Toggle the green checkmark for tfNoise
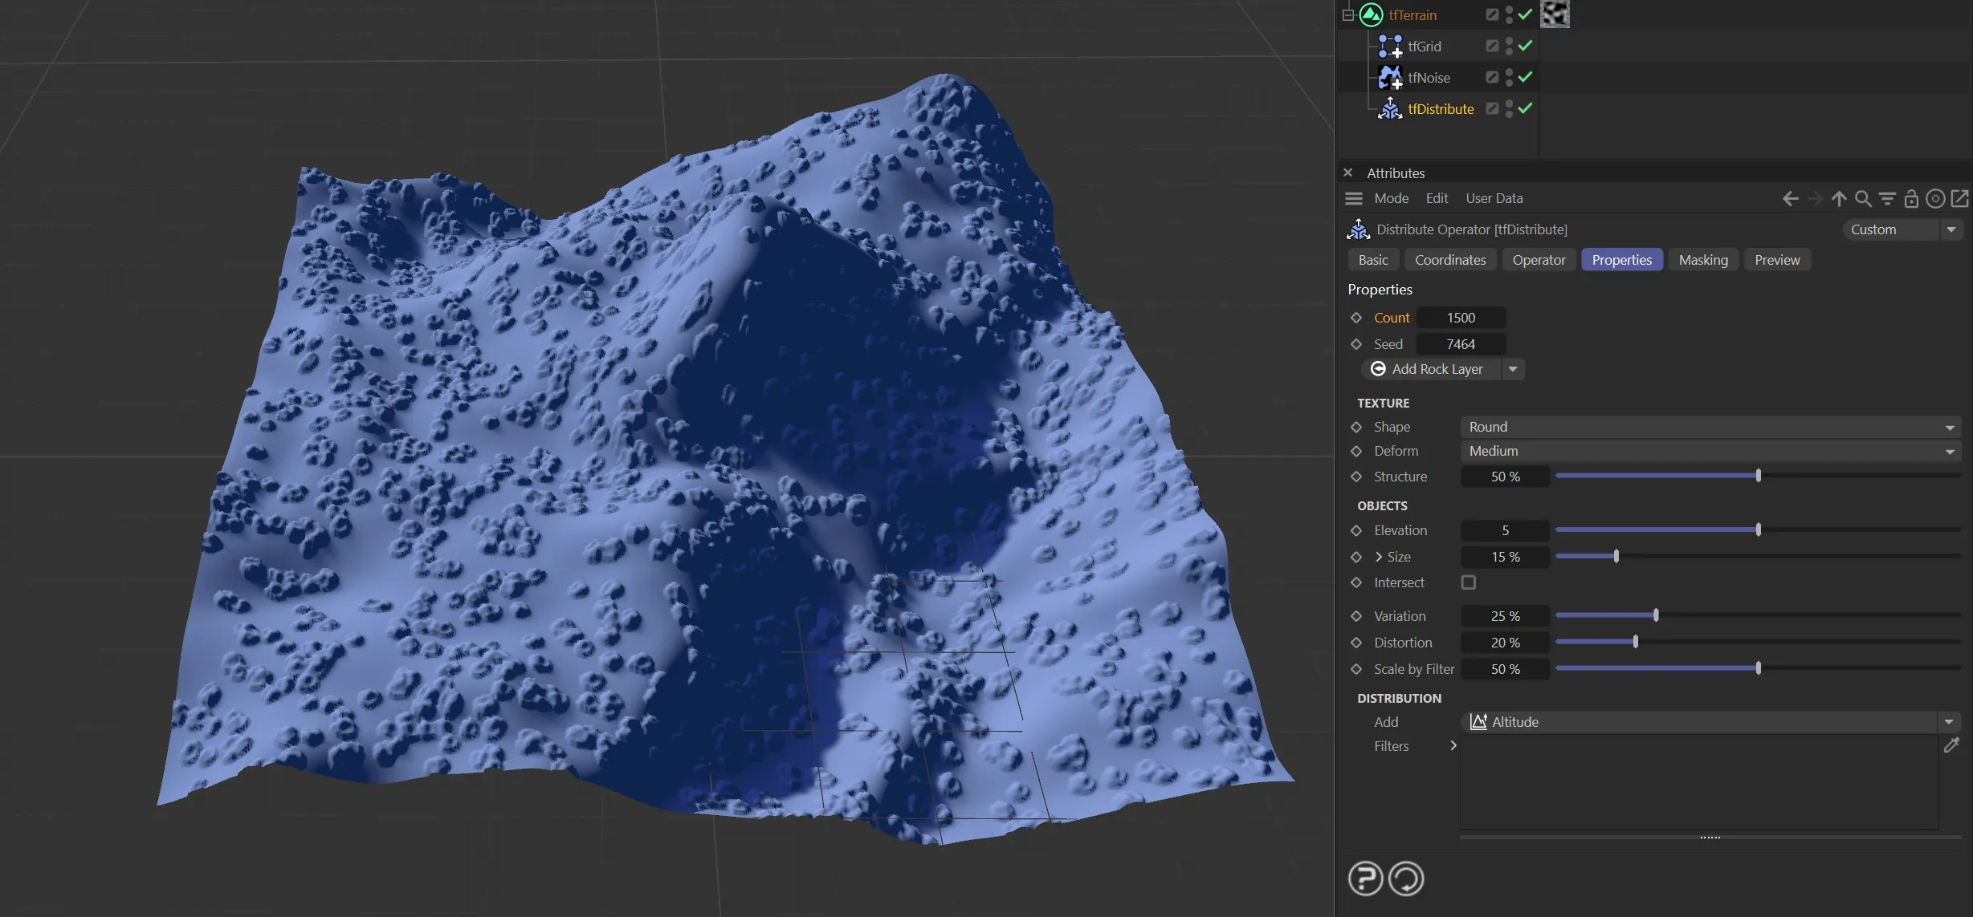Viewport: 1973px width, 917px height. coord(1525,77)
